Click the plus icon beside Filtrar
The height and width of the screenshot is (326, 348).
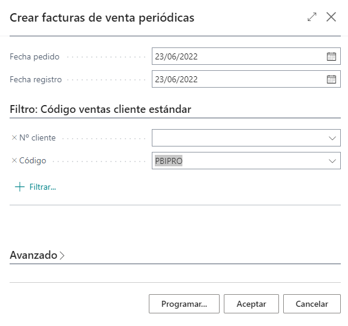tap(20, 187)
